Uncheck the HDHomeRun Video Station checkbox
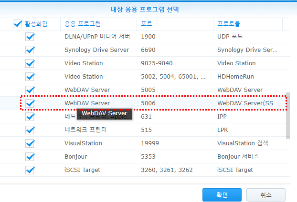Viewport: 297px width, 202px height. click(x=30, y=76)
